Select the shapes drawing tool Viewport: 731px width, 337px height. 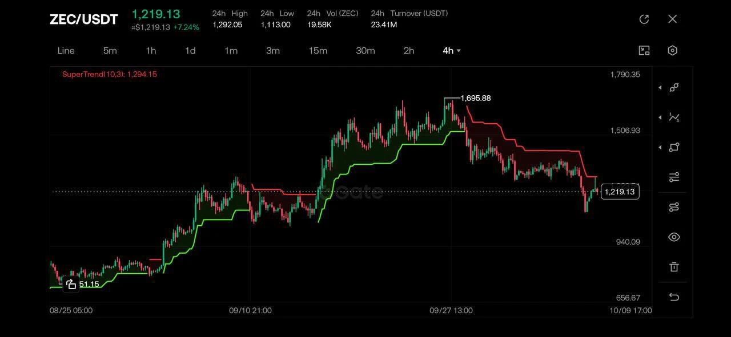pyautogui.click(x=674, y=147)
